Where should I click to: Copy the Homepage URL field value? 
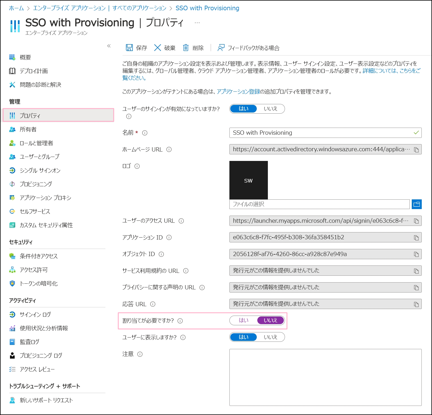click(416, 150)
